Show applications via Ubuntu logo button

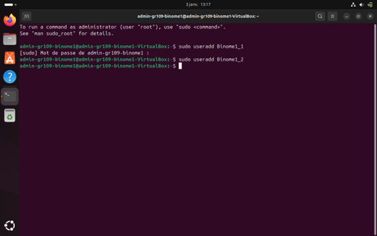click(x=10, y=226)
